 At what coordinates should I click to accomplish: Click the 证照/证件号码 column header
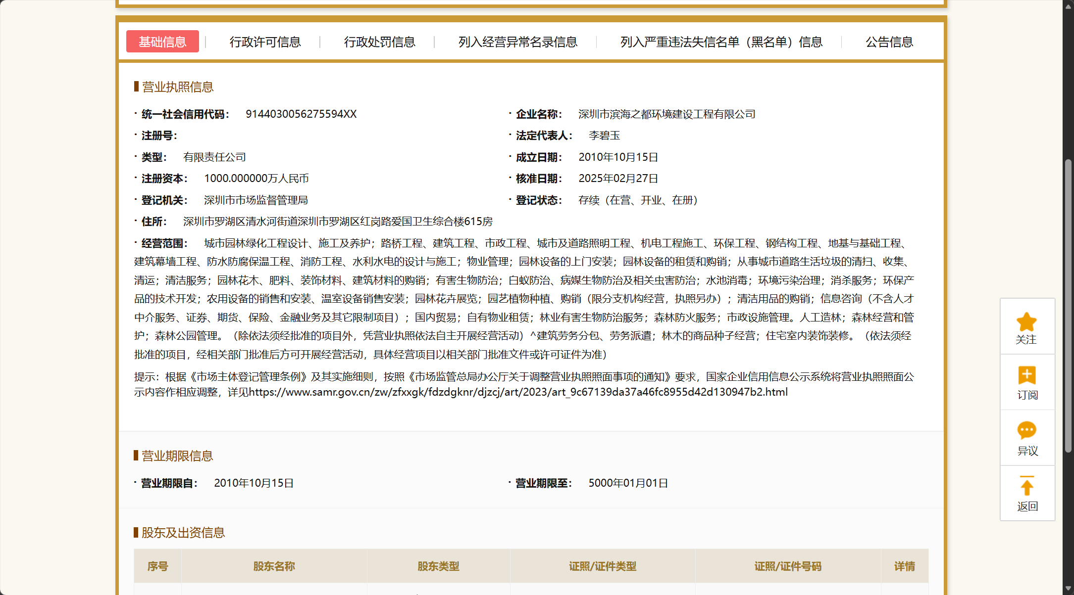point(787,566)
